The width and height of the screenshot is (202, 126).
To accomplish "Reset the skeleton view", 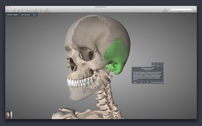I will [15, 9].
